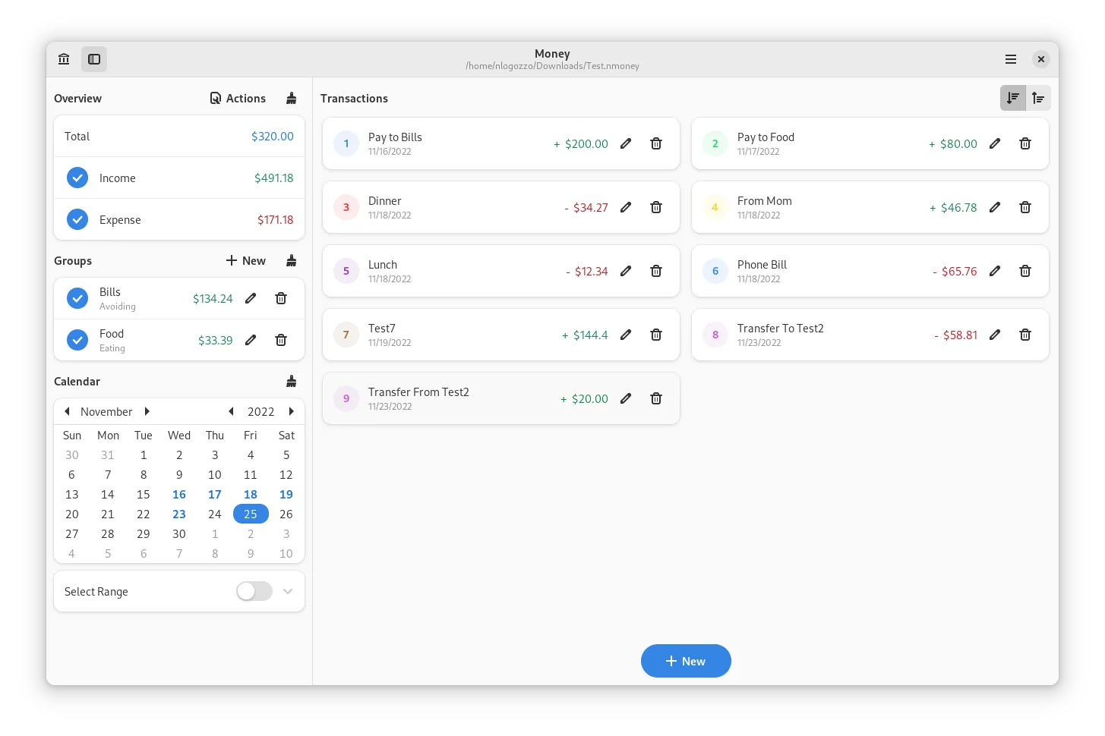This screenshot has width=1105, height=736.
Task: Reset groups filter with broom icon
Action: coord(291,261)
